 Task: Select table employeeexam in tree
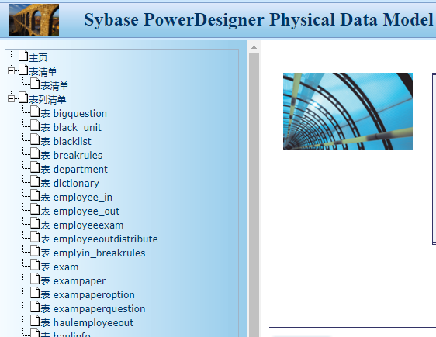pos(82,225)
